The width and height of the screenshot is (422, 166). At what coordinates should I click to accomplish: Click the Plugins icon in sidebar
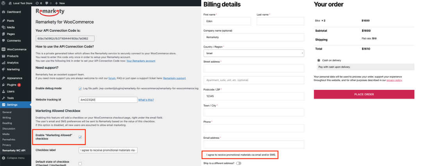pyautogui.click(x=4, y=85)
